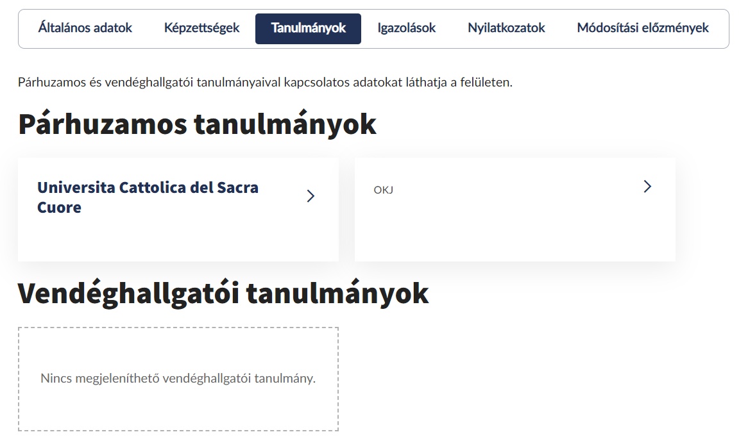Click empty body area of the OKJ card
Screen dimensions: 741x448
pyautogui.click(x=513, y=231)
